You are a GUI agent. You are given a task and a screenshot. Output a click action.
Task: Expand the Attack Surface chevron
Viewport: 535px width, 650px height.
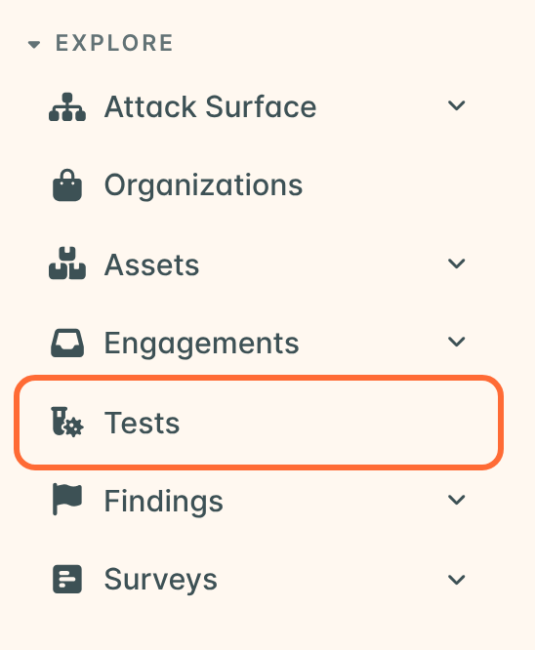(x=457, y=105)
